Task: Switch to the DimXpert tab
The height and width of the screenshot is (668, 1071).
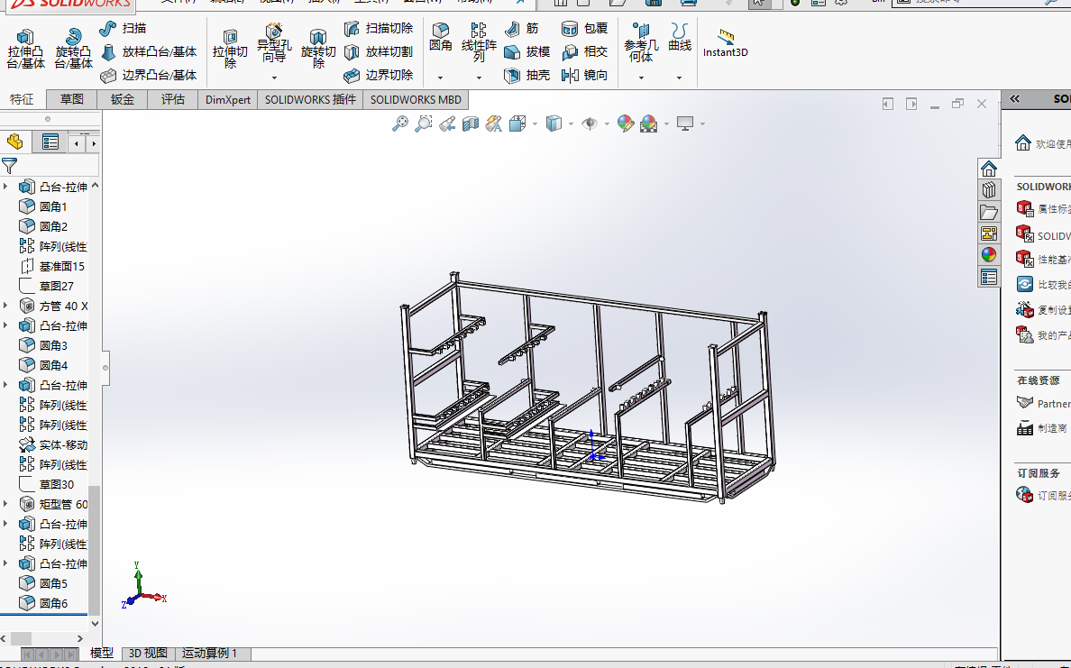Action: point(228,100)
